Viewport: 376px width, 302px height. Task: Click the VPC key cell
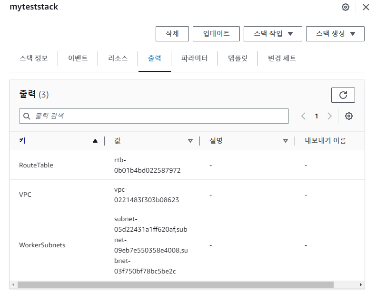pos(25,195)
